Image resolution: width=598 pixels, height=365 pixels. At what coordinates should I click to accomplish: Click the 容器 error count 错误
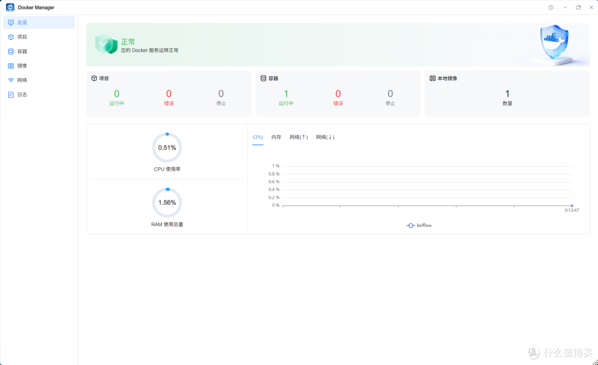coord(338,97)
